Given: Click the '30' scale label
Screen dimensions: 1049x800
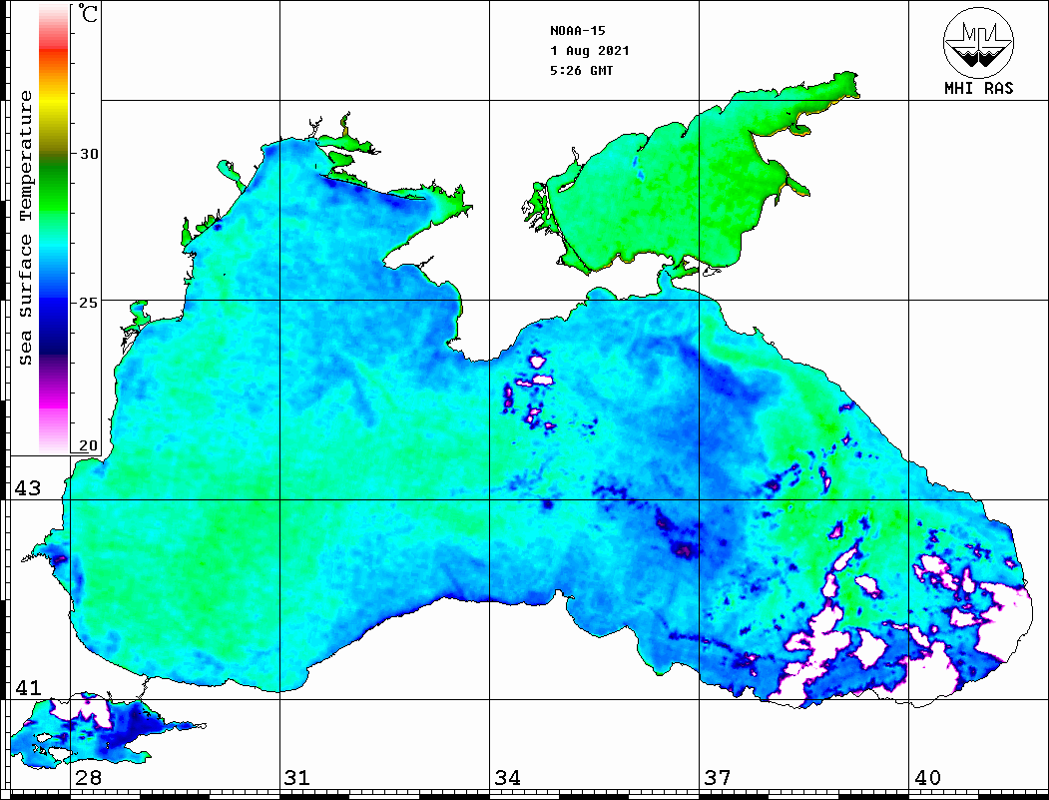Looking at the screenshot, I should (88, 154).
